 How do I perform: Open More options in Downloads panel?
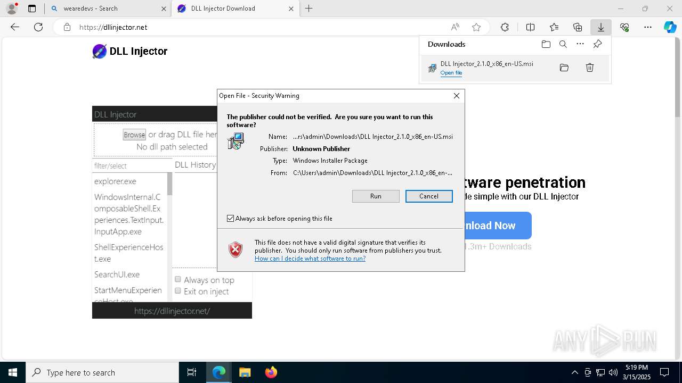point(580,44)
